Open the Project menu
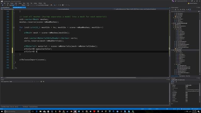201x113 pixels. 12,3
